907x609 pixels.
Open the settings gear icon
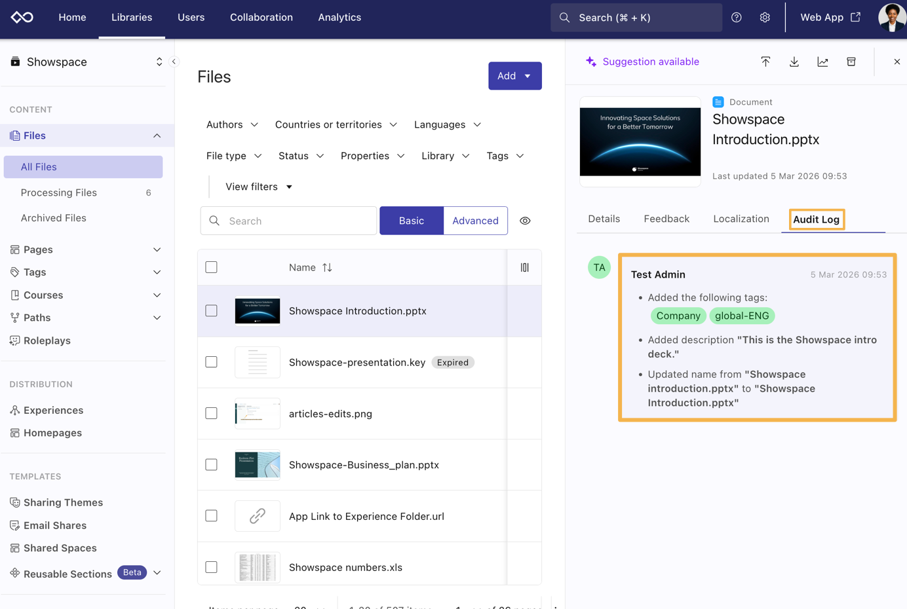[764, 18]
